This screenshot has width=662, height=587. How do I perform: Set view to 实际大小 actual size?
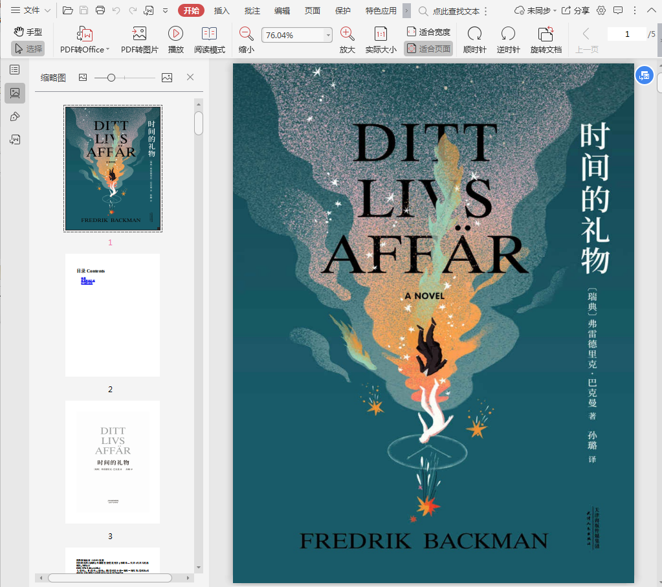pos(381,40)
